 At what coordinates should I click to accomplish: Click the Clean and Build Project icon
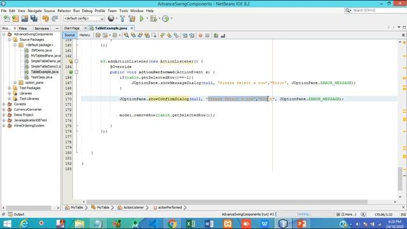132,18
